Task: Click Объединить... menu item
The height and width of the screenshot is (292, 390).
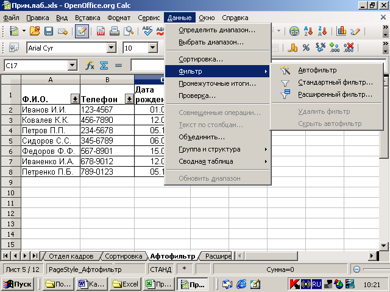Action: point(218,137)
